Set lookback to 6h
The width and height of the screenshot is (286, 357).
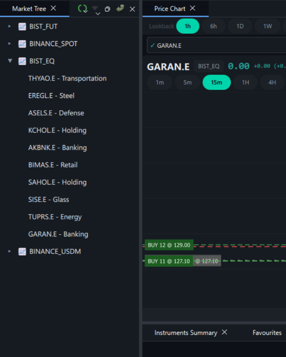pos(213,26)
